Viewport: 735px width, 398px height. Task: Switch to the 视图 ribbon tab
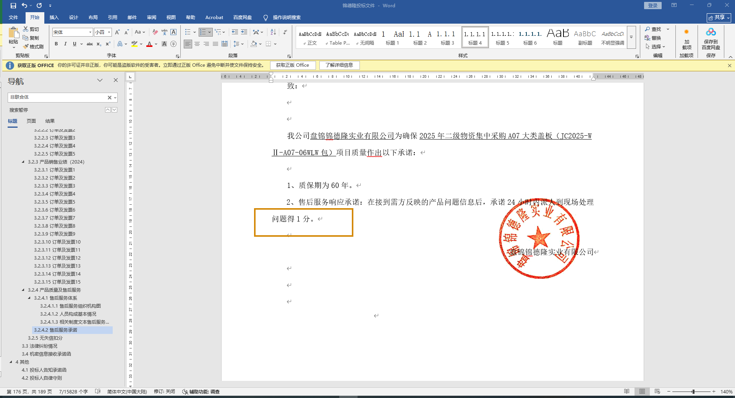[x=171, y=18]
